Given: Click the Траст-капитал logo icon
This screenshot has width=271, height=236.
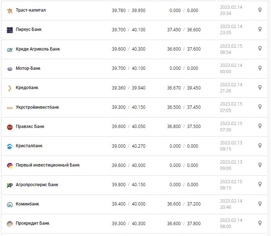Looking at the screenshot, I should coord(10,11).
